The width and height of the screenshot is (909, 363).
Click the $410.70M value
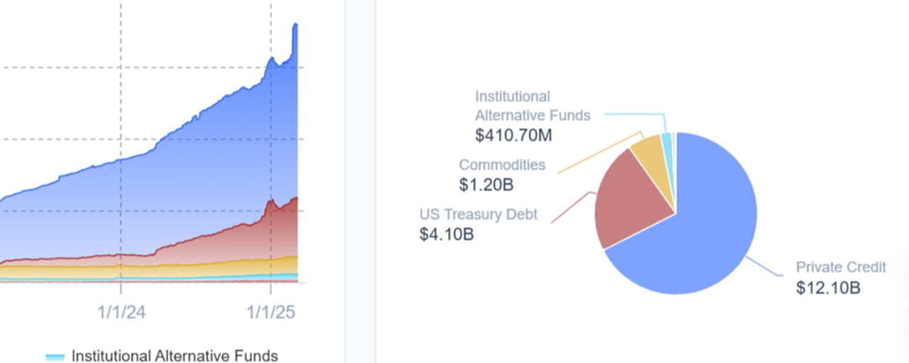click(513, 134)
